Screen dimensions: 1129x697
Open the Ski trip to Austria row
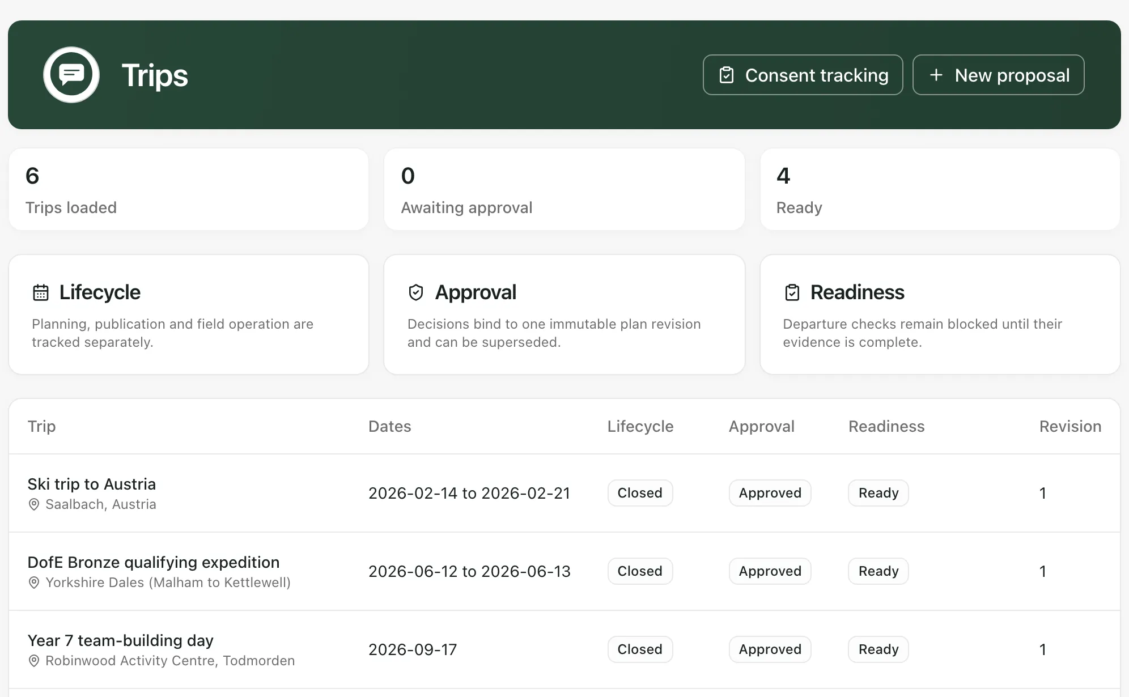(564, 493)
